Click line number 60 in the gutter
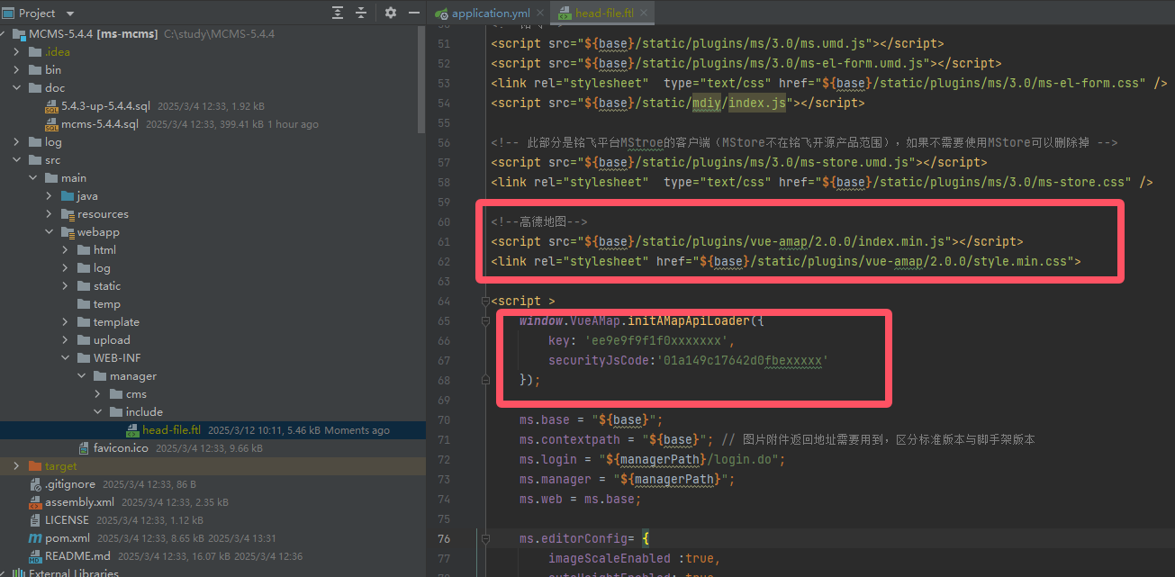 [x=443, y=221]
